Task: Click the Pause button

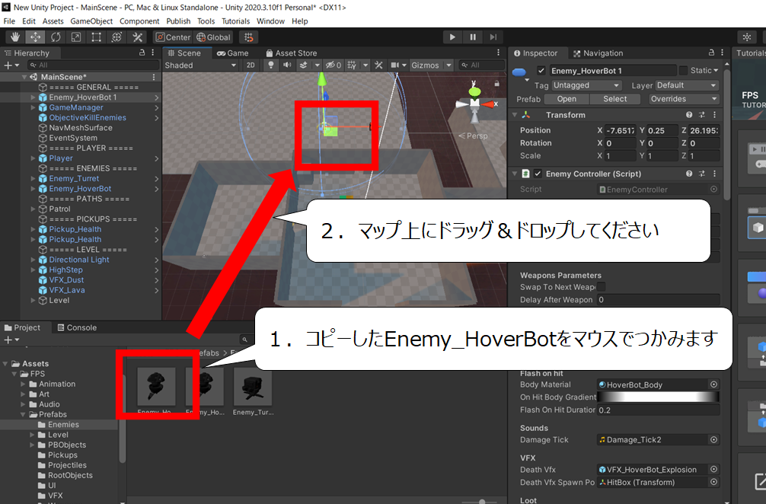Action: (473, 37)
